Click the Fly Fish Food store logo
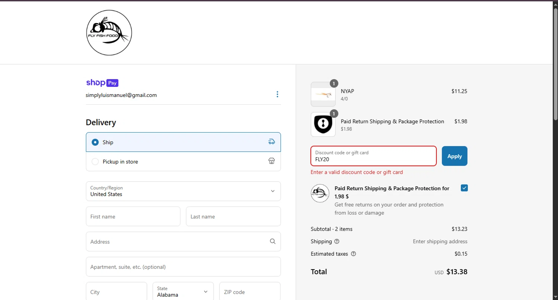 (x=109, y=33)
